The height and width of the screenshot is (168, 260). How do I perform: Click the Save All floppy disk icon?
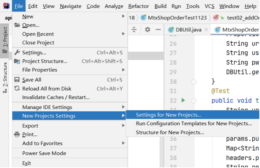tap(17, 80)
